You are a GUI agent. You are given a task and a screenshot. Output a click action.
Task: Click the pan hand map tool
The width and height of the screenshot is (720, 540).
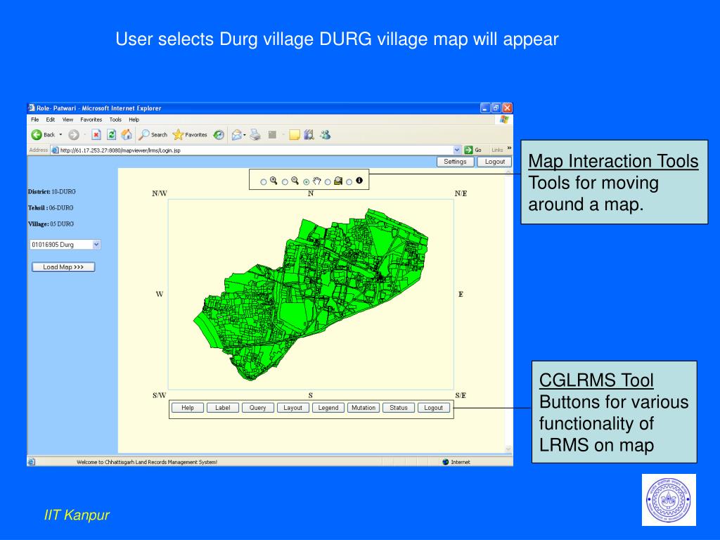click(316, 181)
